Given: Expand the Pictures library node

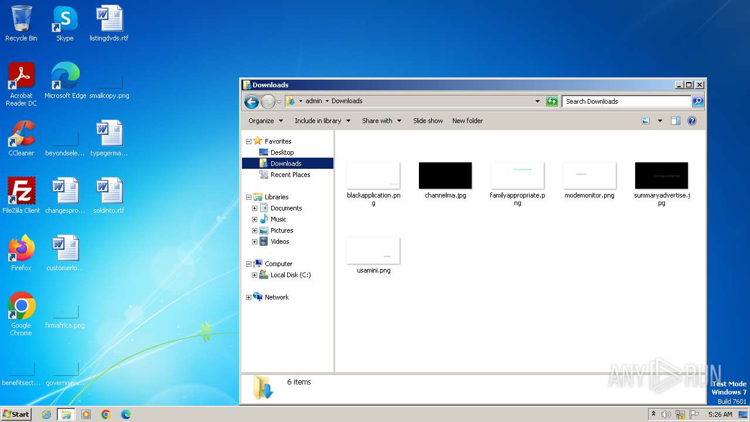Looking at the screenshot, I should (255, 230).
